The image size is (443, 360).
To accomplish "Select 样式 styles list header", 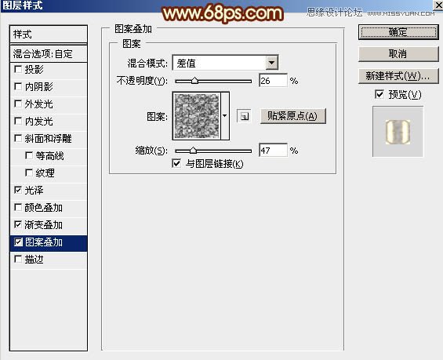I will point(49,35).
